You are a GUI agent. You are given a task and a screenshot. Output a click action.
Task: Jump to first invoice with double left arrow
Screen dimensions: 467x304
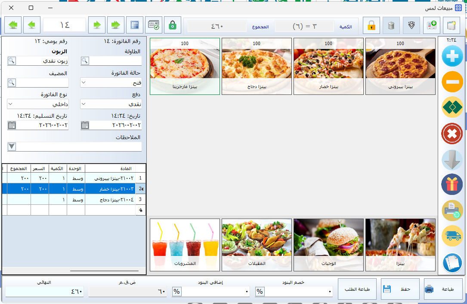click(x=13, y=25)
